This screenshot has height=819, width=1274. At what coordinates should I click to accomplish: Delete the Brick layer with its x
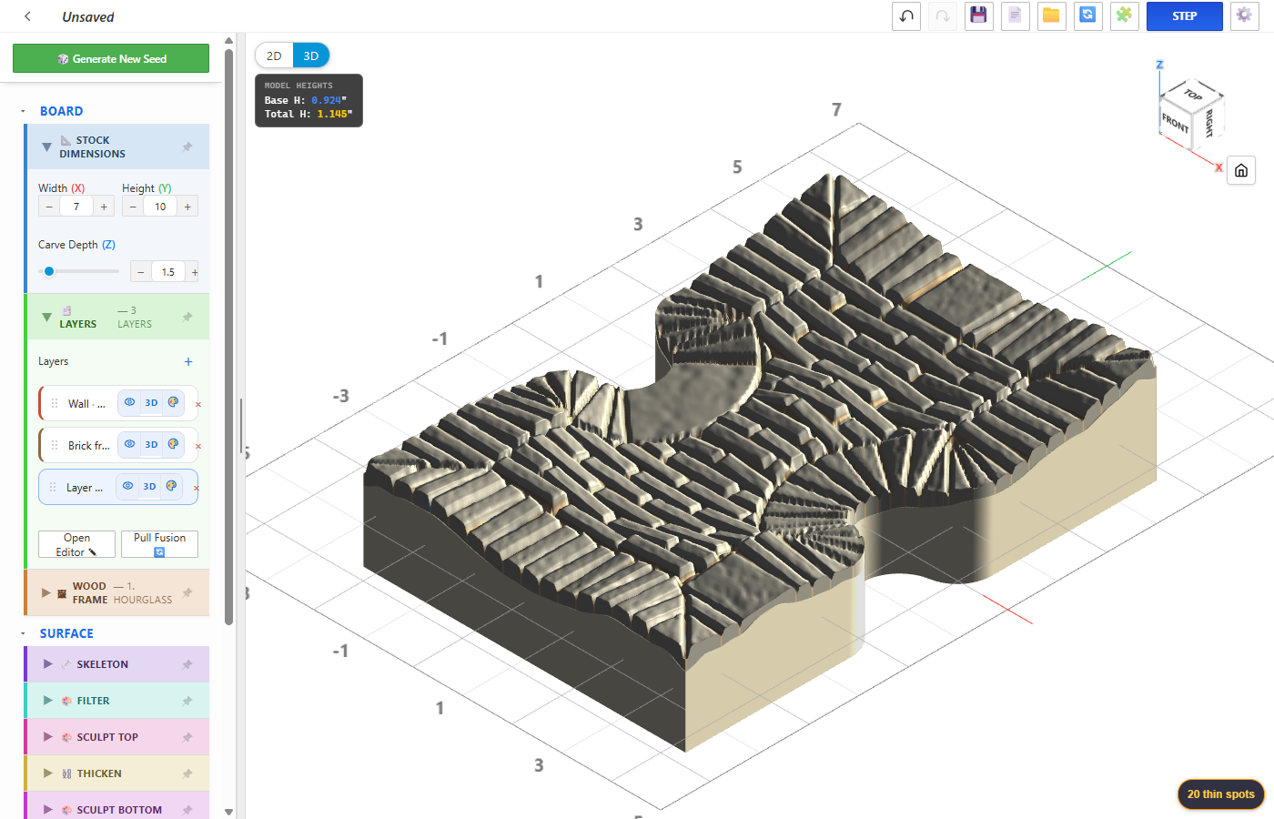198,446
